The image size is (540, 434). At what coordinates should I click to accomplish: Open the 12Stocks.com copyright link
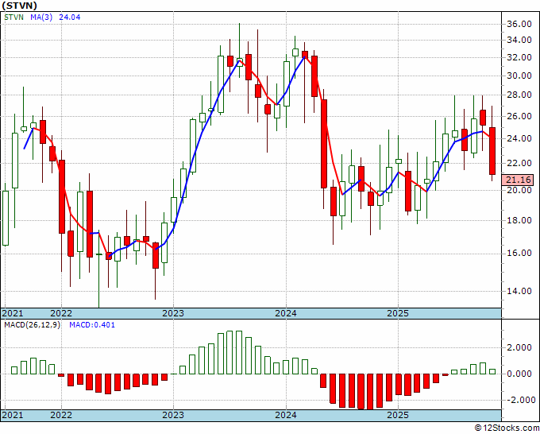click(x=507, y=428)
